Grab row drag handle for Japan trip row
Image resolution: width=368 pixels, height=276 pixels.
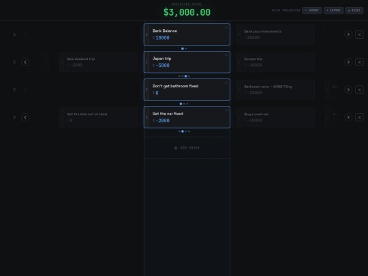(14, 62)
